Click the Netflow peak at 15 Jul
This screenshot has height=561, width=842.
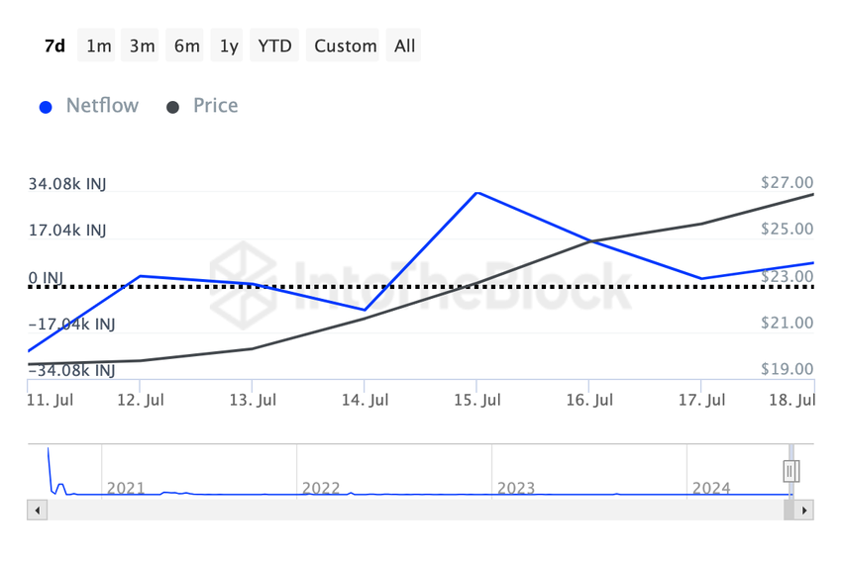click(476, 192)
